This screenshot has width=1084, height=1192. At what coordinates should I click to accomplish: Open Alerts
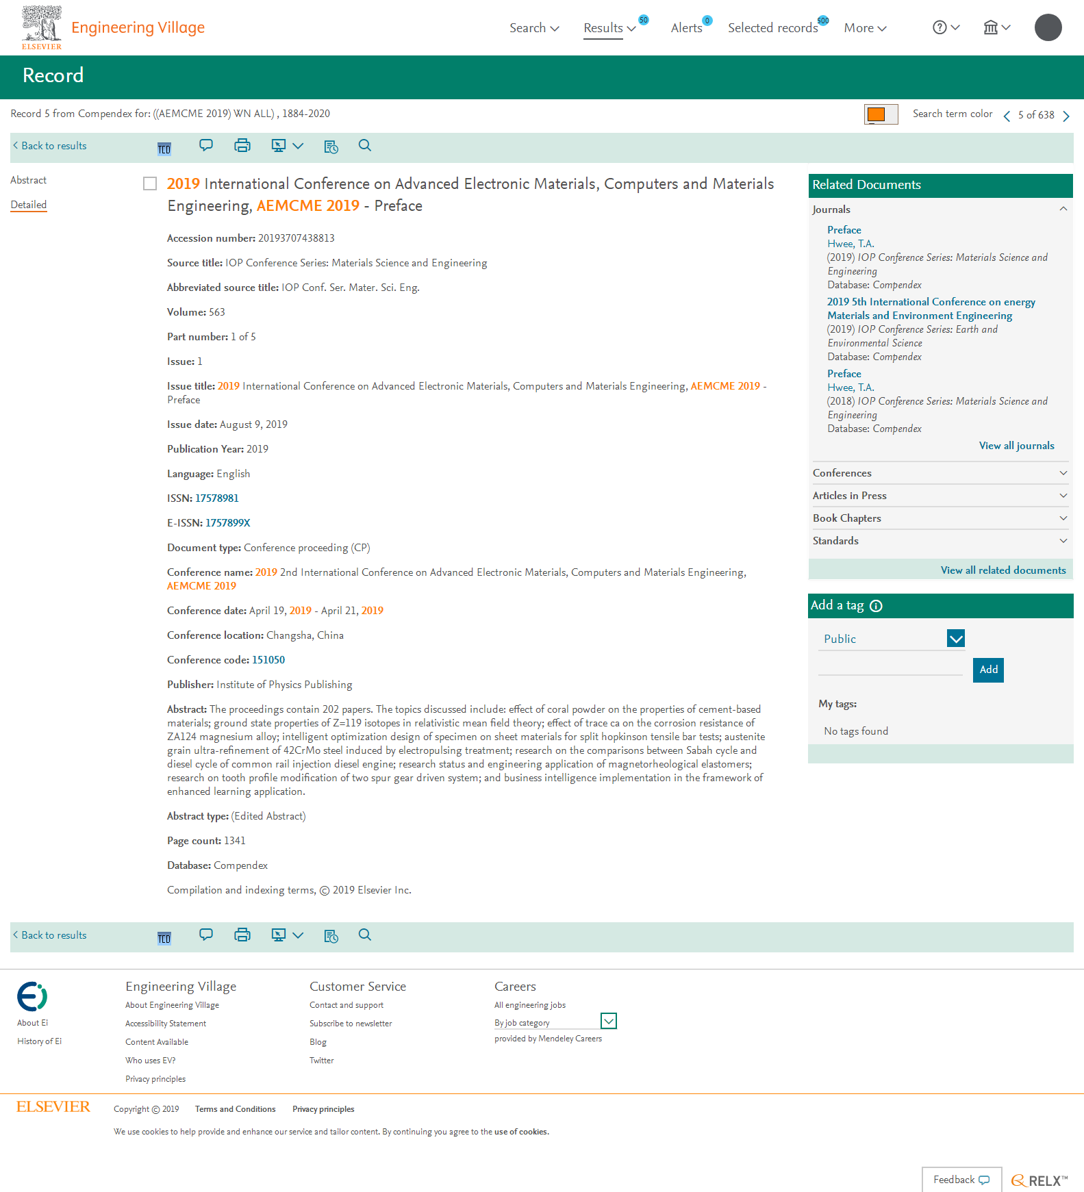[687, 28]
